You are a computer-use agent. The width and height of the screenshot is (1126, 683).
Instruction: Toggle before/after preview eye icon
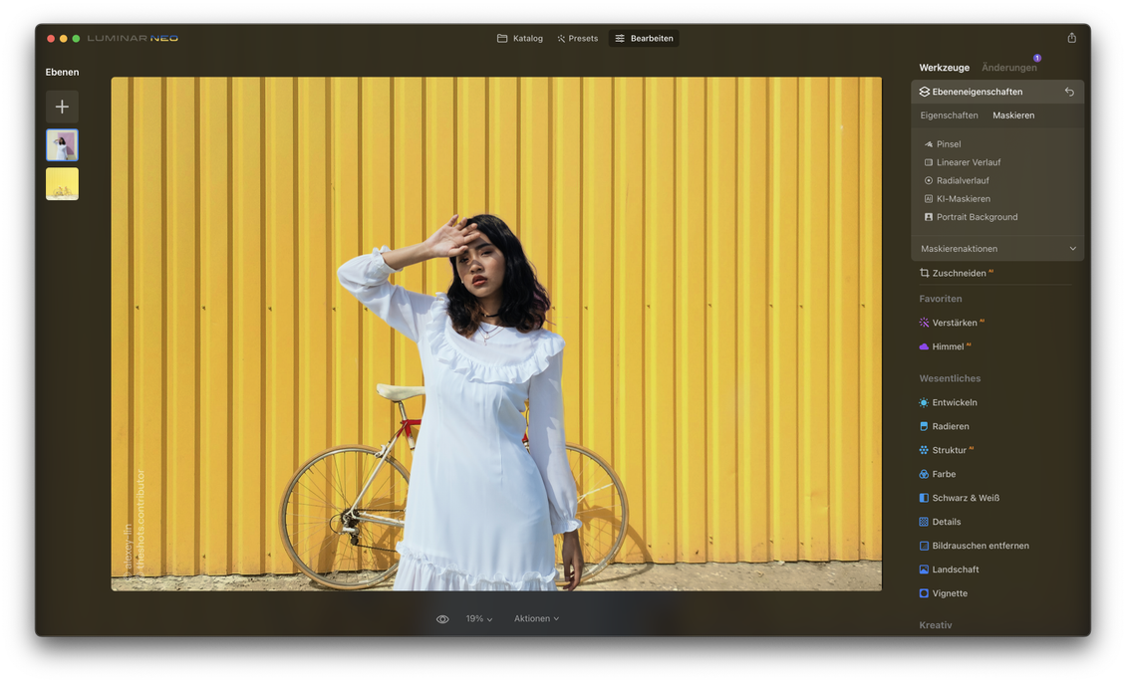(442, 619)
